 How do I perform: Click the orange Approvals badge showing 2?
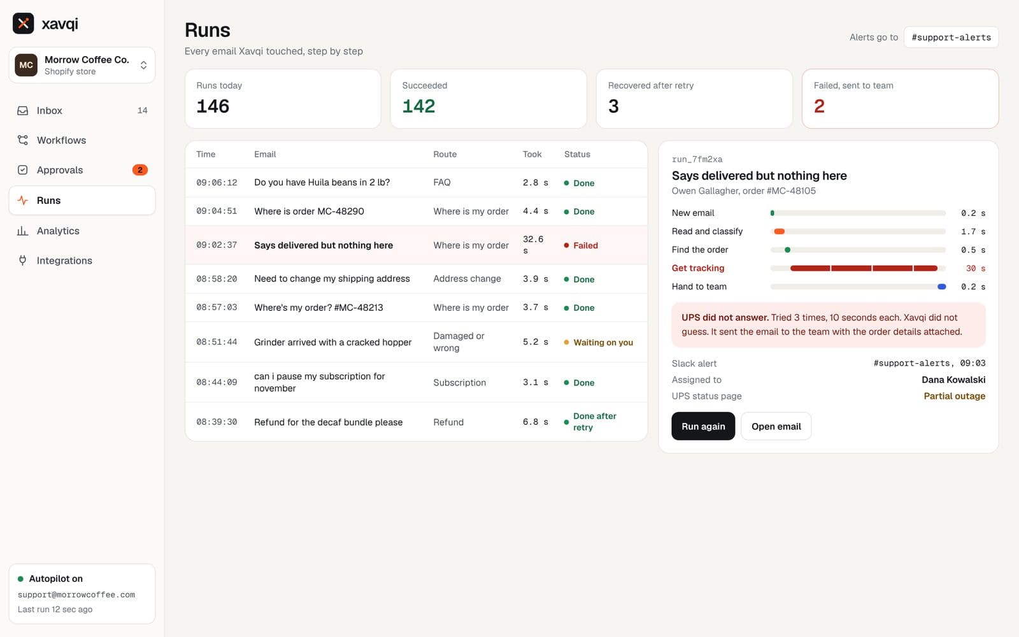(x=140, y=170)
